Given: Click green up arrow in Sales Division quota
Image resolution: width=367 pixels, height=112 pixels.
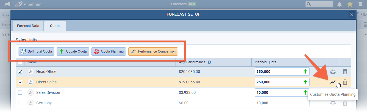Looking at the screenshot, I should click(305, 92).
